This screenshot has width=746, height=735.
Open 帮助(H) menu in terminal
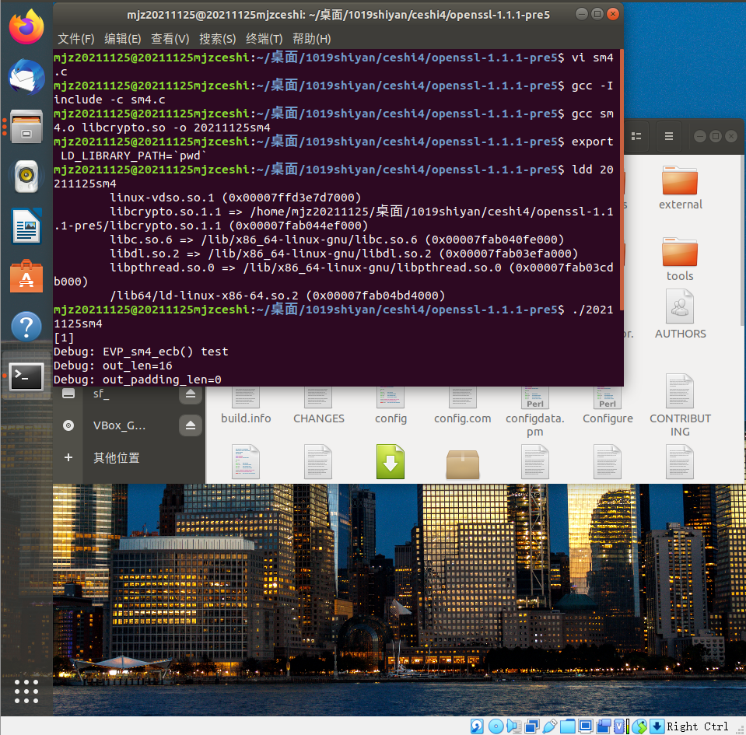coord(312,39)
